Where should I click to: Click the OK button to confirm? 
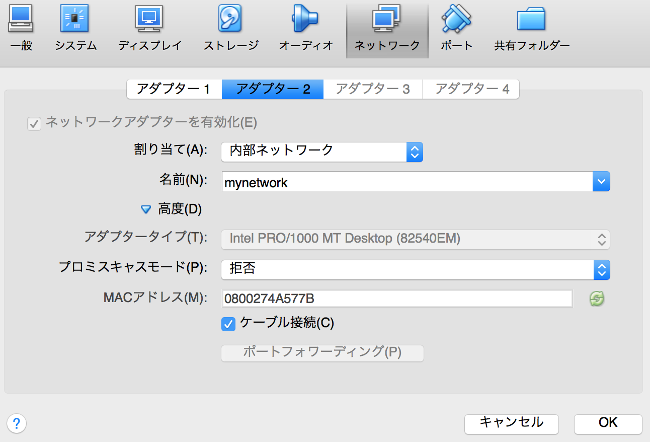pos(608,423)
